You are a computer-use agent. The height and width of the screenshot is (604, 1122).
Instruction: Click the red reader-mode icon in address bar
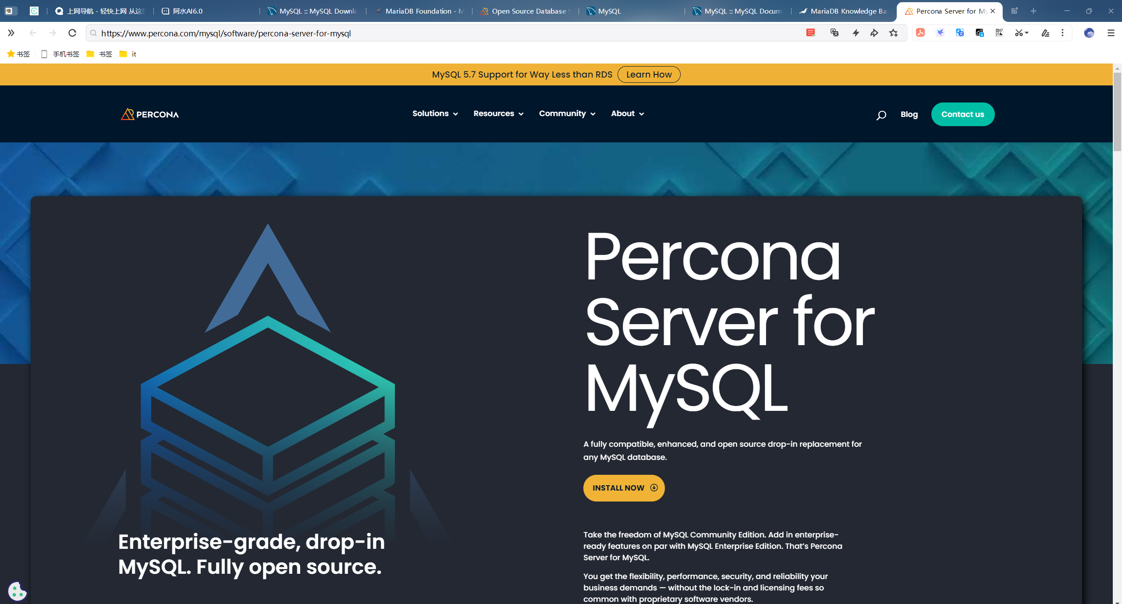[x=811, y=33]
